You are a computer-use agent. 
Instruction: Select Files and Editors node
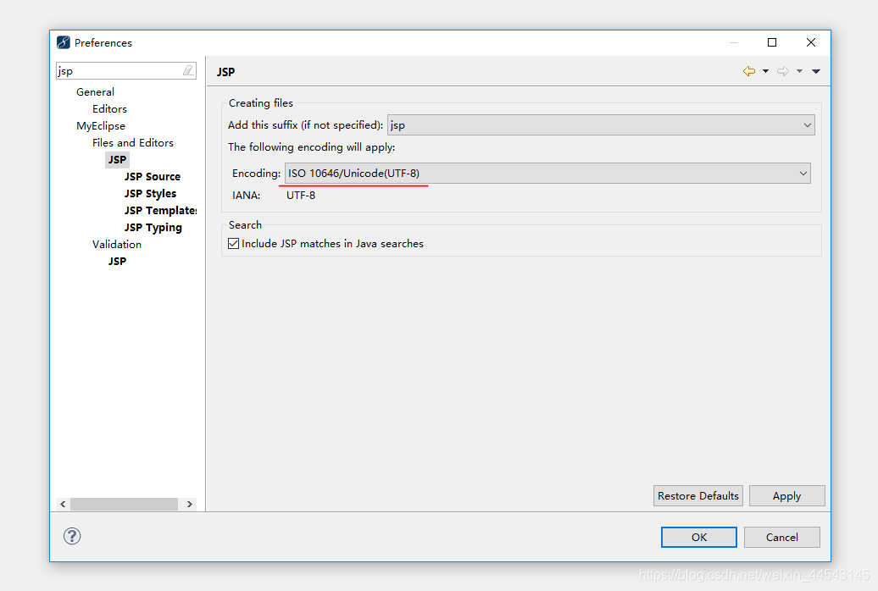(x=133, y=143)
